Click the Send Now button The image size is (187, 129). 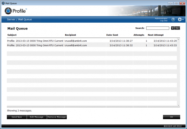click(x=17, y=117)
